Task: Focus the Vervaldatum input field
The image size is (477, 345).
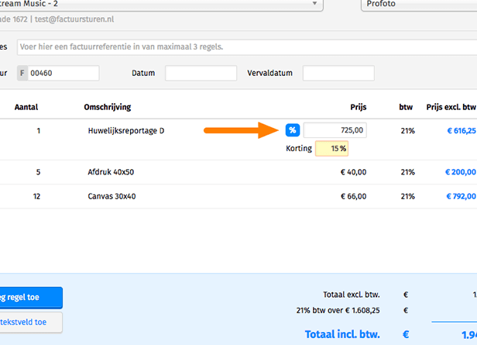Action: click(338, 74)
